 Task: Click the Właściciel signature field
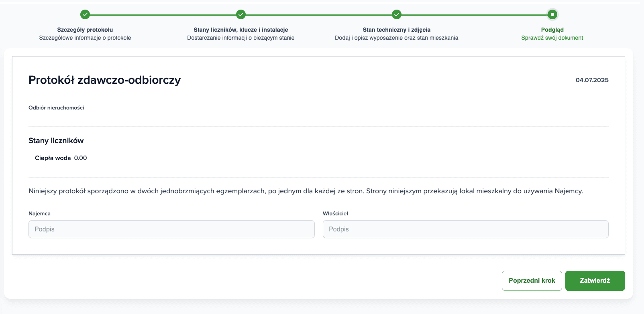(466, 229)
